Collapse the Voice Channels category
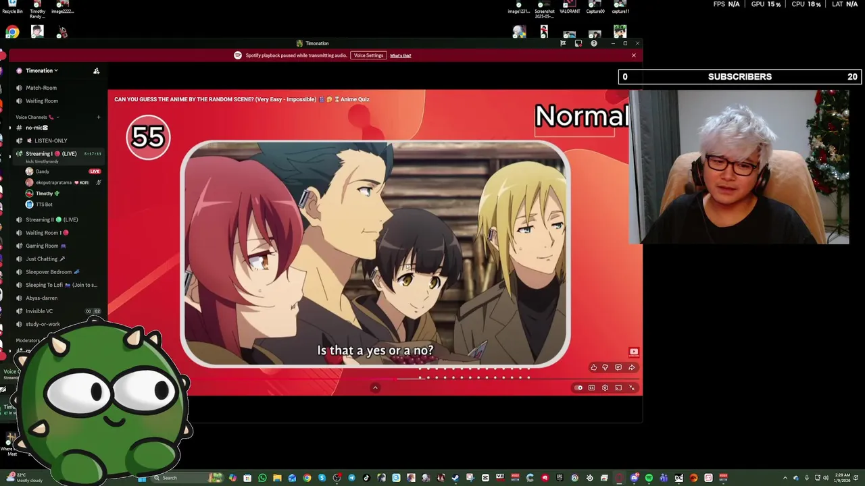Viewport: 865px width, 486px height. (38, 117)
